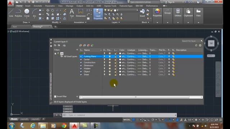This screenshot has width=230, height=129.
Task: Open the Parametric ribbon tab
Action: click(50, 6)
